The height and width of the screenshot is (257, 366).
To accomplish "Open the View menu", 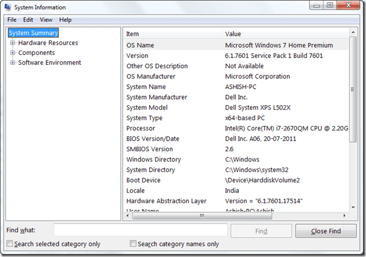I will pos(46,20).
